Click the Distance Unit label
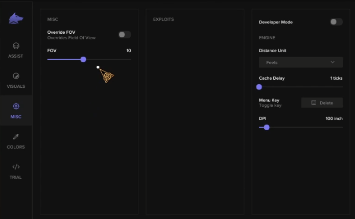This screenshot has width=355, height=219. pyautogui.click(x=273, y=51)
